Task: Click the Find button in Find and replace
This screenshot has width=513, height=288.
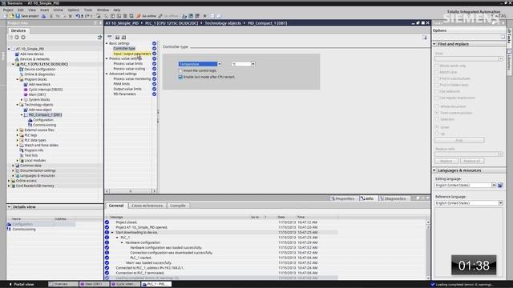Action: [x=459, y=140]
